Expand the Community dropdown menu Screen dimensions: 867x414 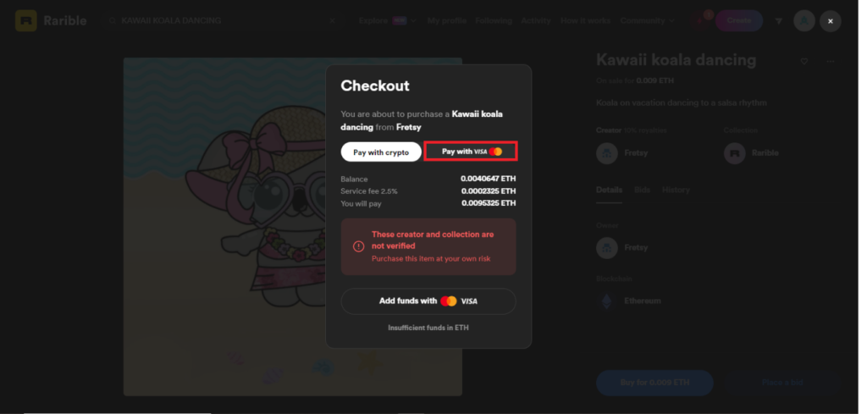pos(647,21)
